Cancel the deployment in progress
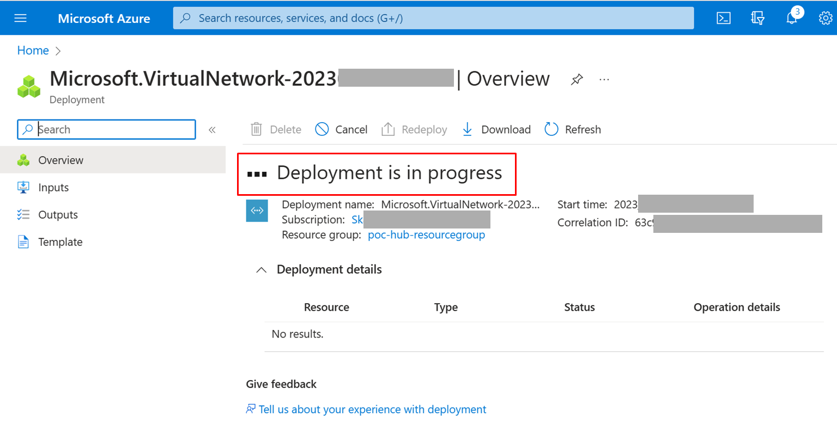Screen dimensions: 837x439 [x=342, y=129]
